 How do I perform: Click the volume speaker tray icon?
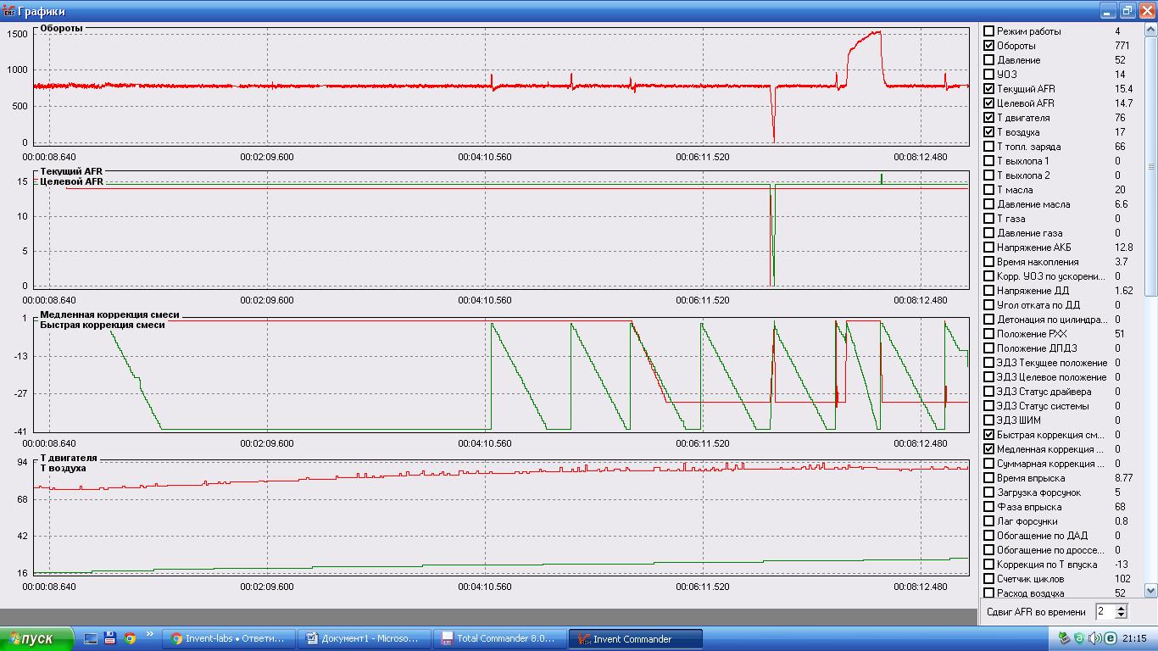click(x=1094, y=638)
